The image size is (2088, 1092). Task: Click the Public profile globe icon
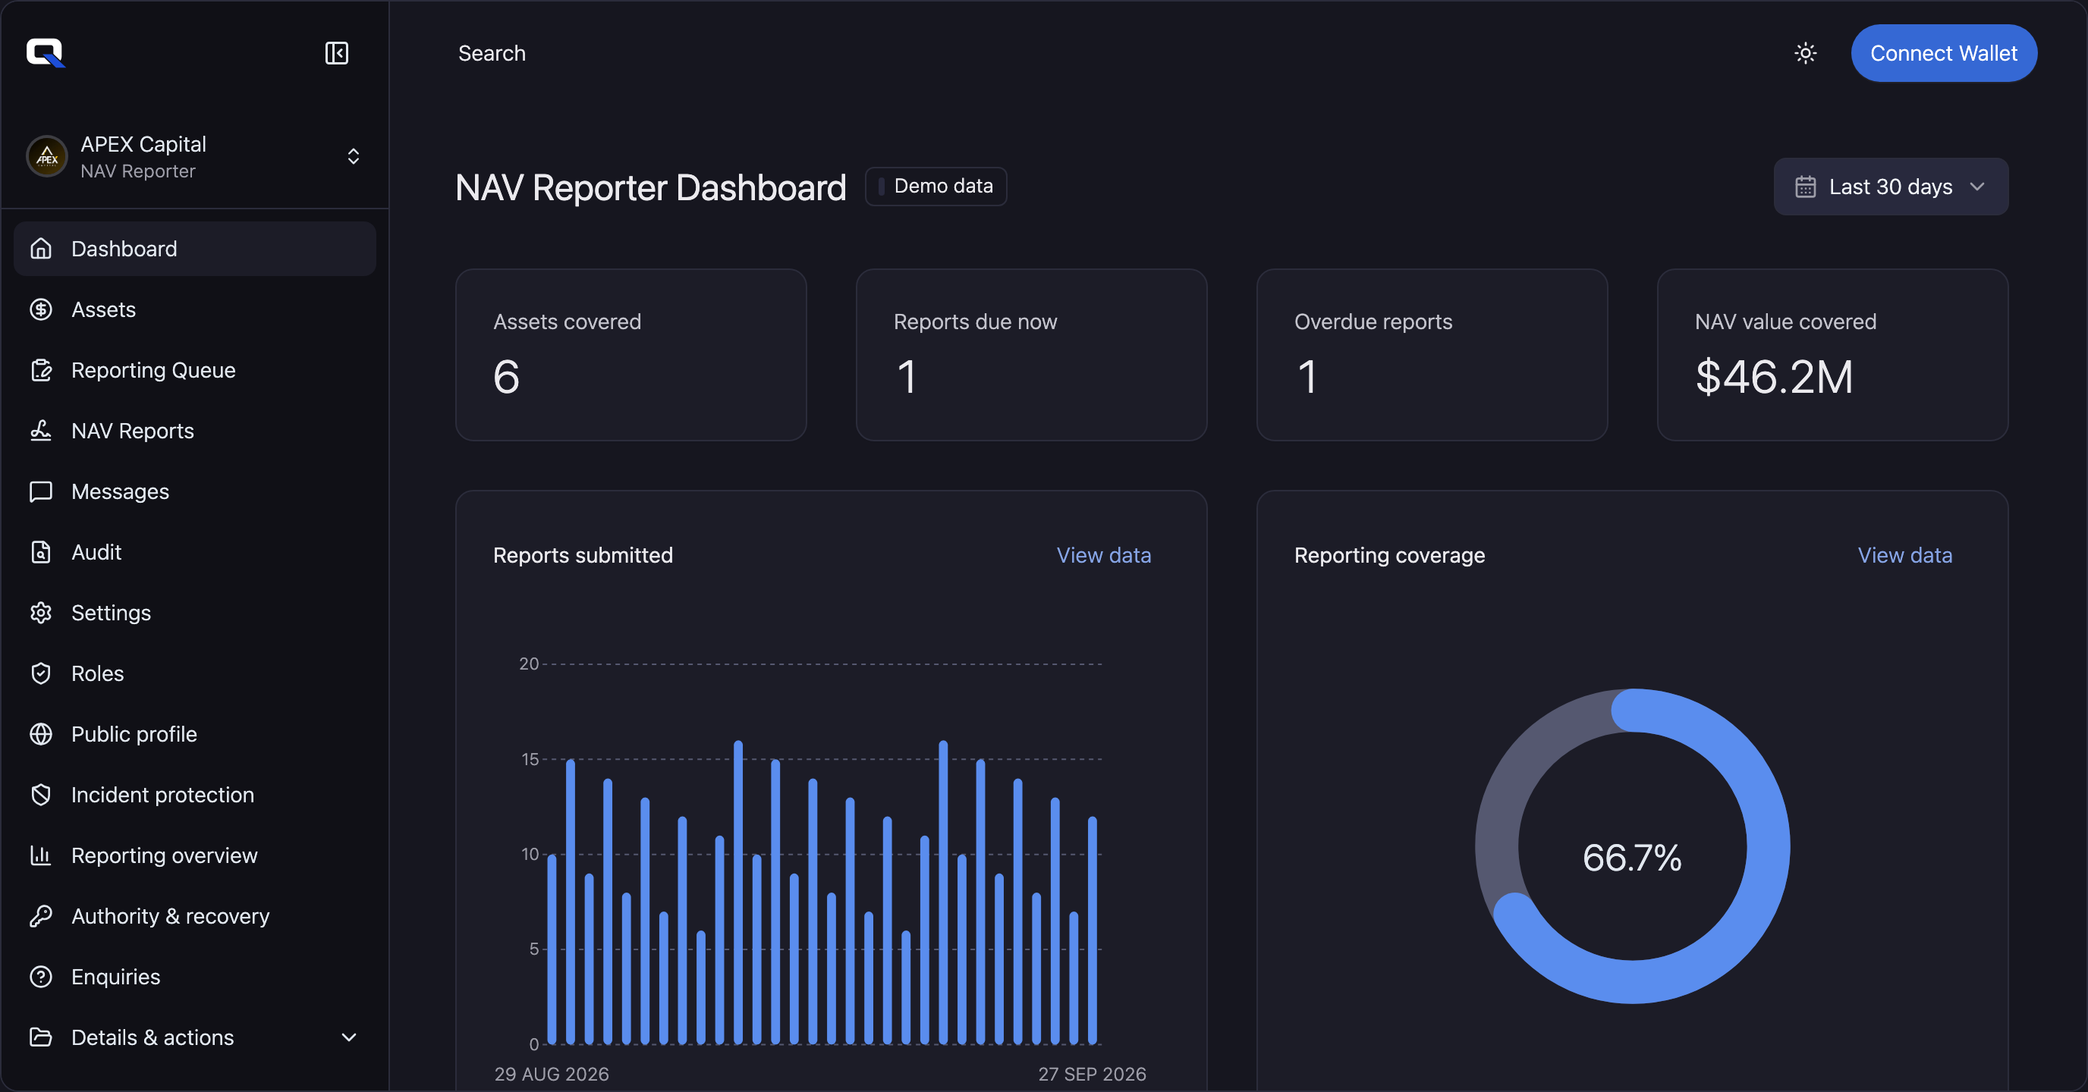point(40,735)
